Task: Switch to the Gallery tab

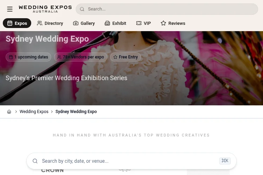Action: point(84,23)
